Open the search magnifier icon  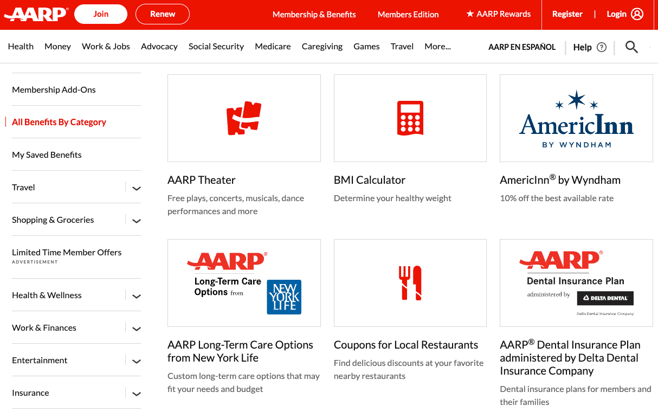coord(631,47)
